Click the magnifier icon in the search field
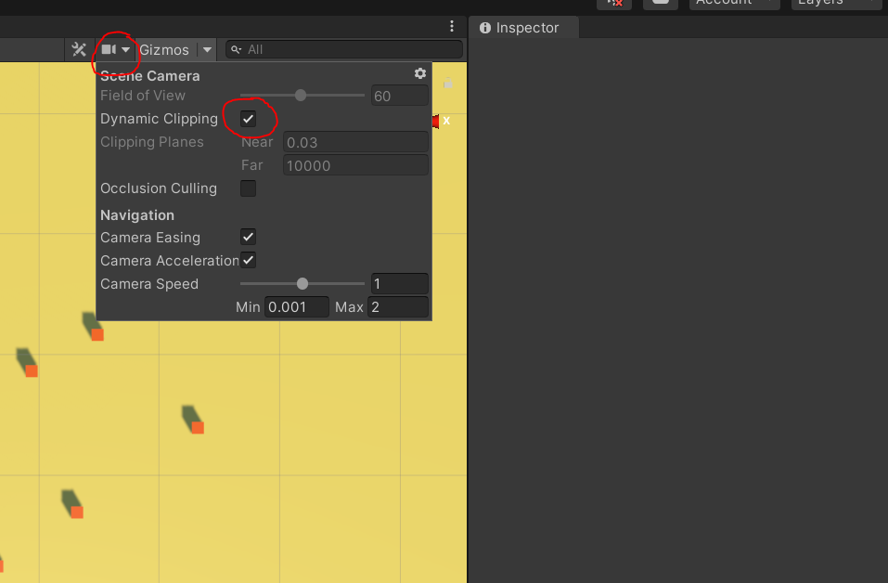888x583 pixels. pyautogui.click(x=236, y=49)
